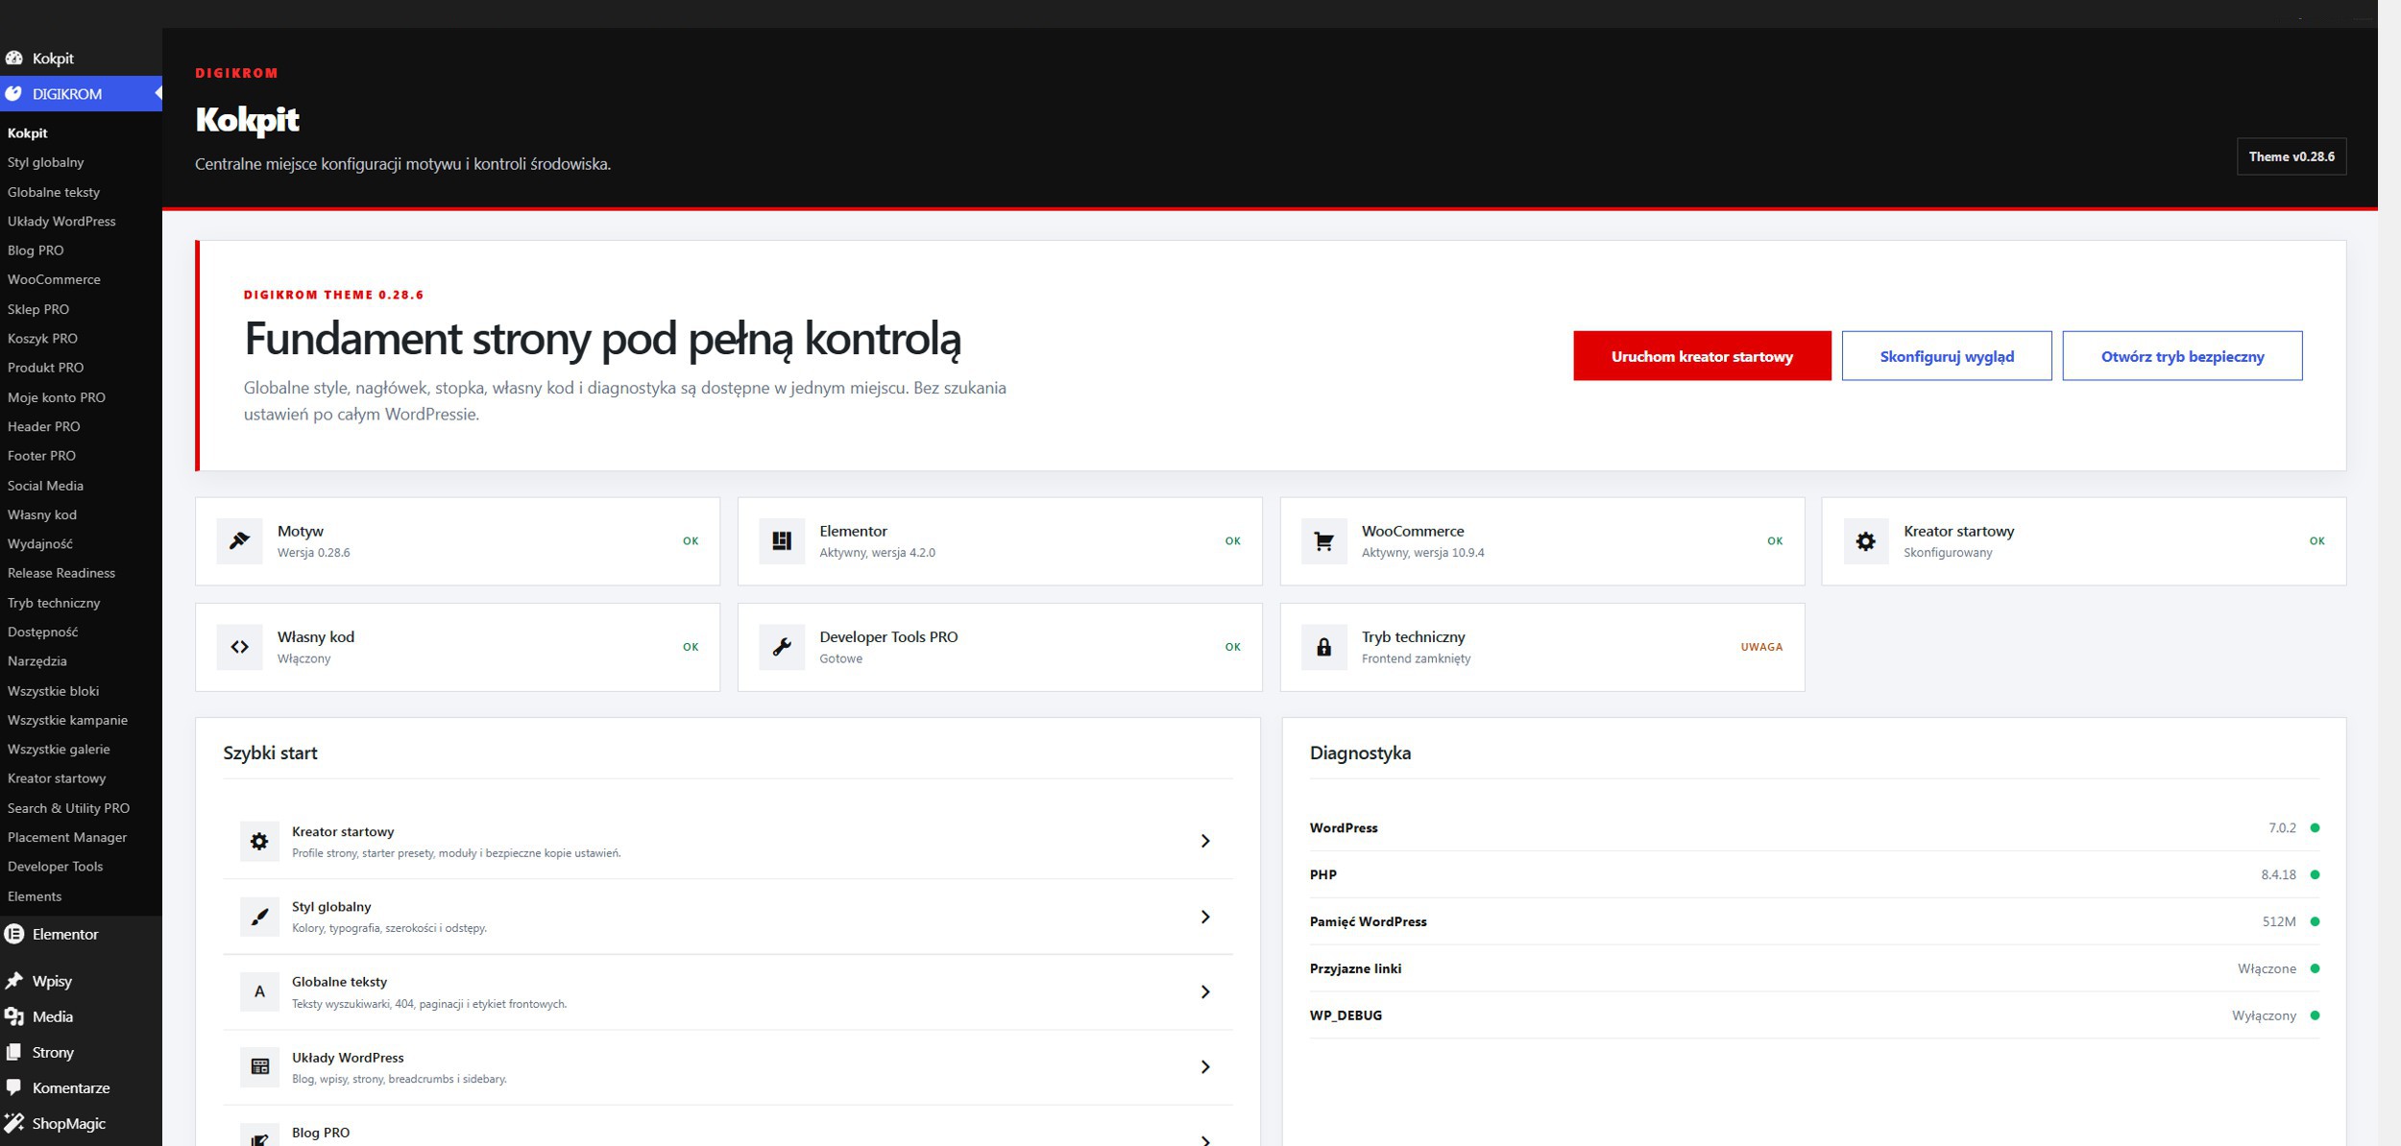Click the Elementor card icon
This screenshot has height=1146, width=2401.
(x=782, y=540)
